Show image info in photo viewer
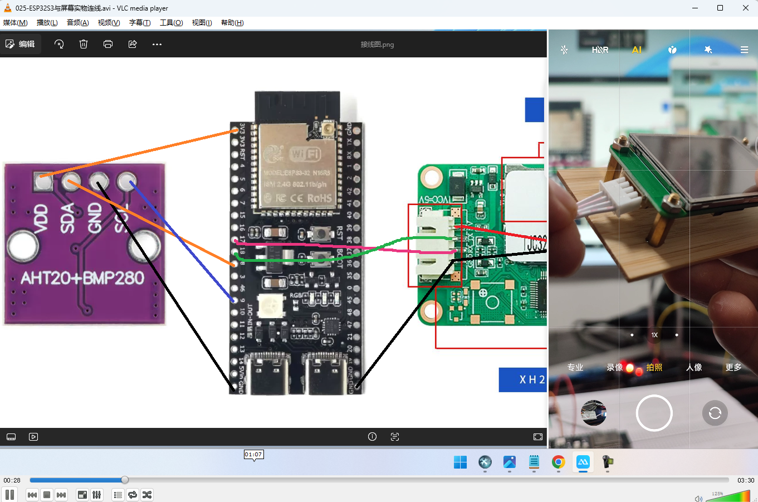 coord(373,437)
